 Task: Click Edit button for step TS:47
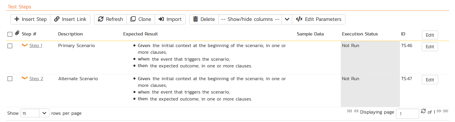[430, 80]
